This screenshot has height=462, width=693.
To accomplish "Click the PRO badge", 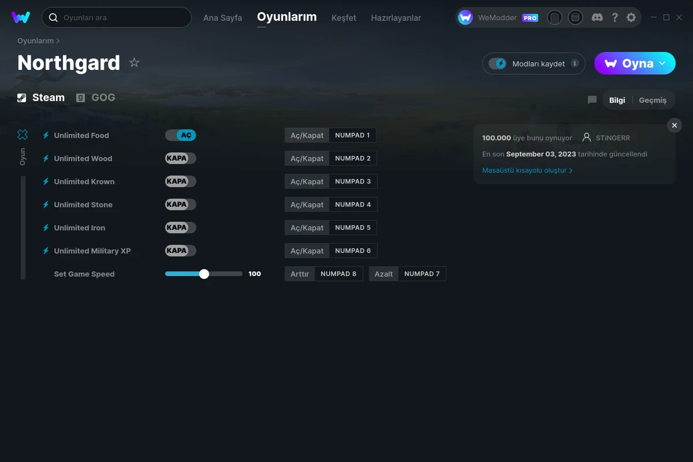I will pyautogui.click(x=530, y=18).
